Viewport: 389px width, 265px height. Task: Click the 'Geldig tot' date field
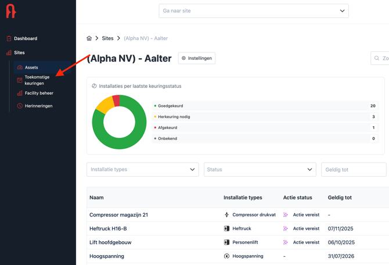(354, 170)
